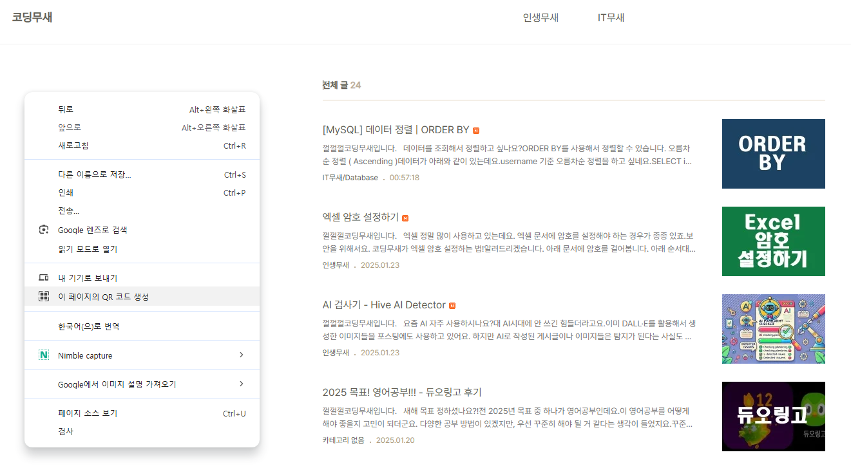Viewport: 851px width, 468px height.
Task: Click the AI 검사기 post summary text
Action: pyautogui.click(x=509, y=330)
